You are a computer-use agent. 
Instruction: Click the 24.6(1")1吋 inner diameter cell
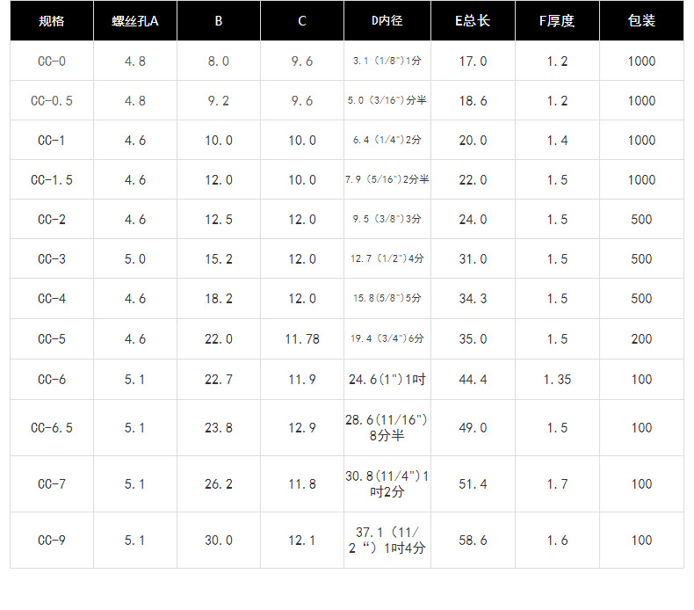click(x=387, y=380)
